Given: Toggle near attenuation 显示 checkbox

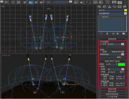Looking at the screenshot, I should [101, 79].
